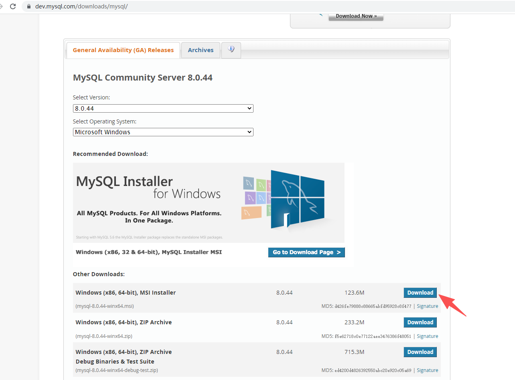Click the browser address bar URL
Screen dimensions: 515x380
tap(81, 7)
